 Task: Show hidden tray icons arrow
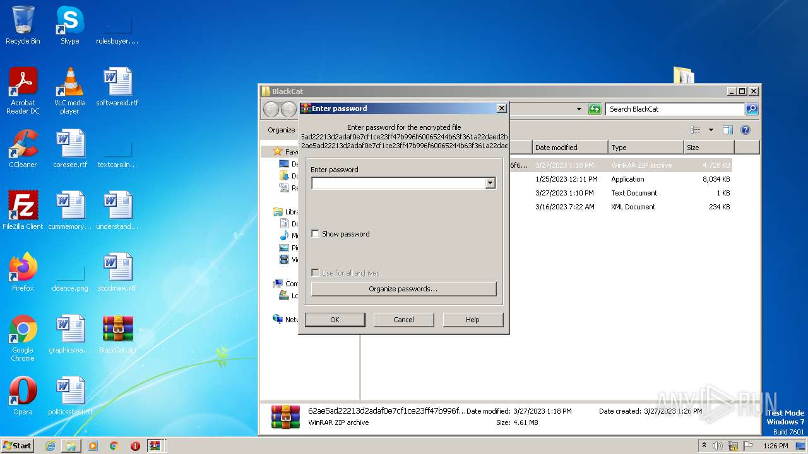point(704,446)
